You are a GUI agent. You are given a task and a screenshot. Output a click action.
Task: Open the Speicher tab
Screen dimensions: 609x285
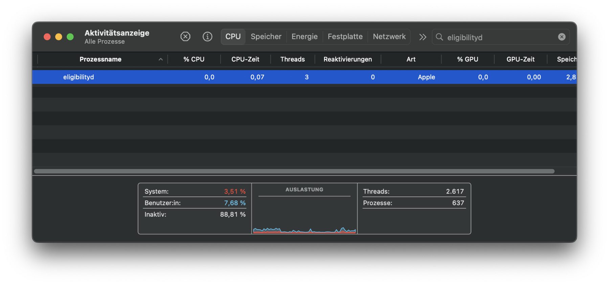coord(266,37)
